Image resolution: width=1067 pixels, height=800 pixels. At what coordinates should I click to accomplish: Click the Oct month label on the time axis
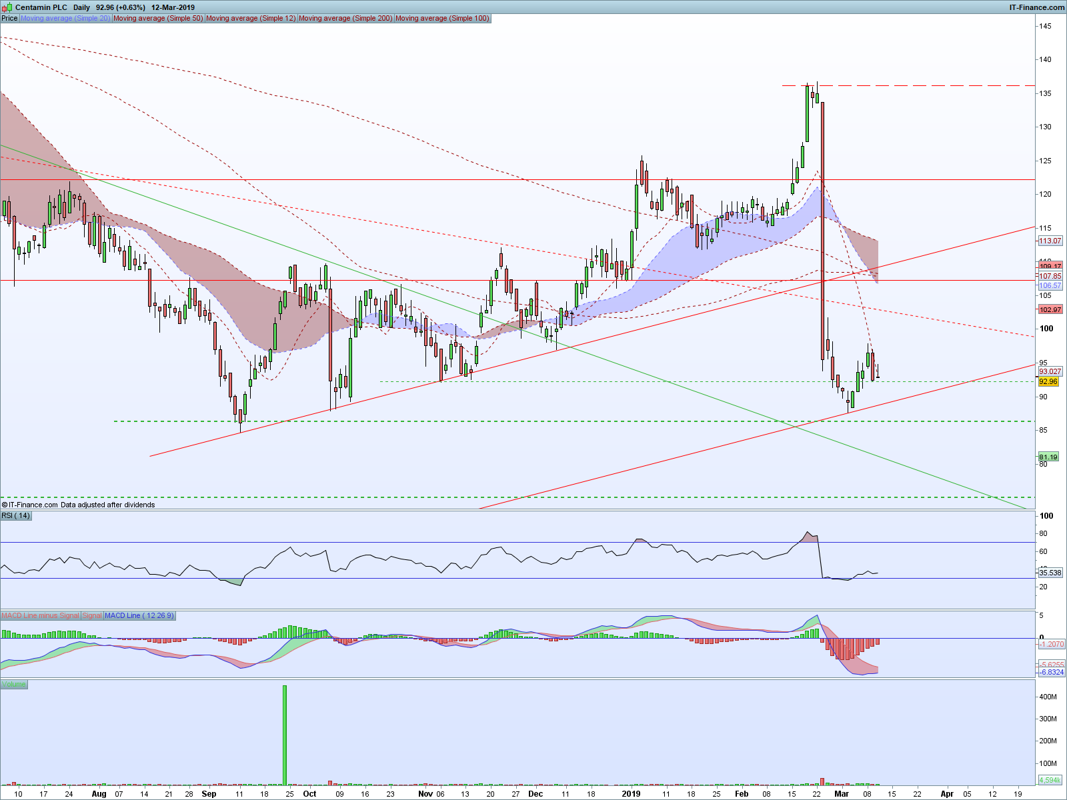tap(309, 793)
